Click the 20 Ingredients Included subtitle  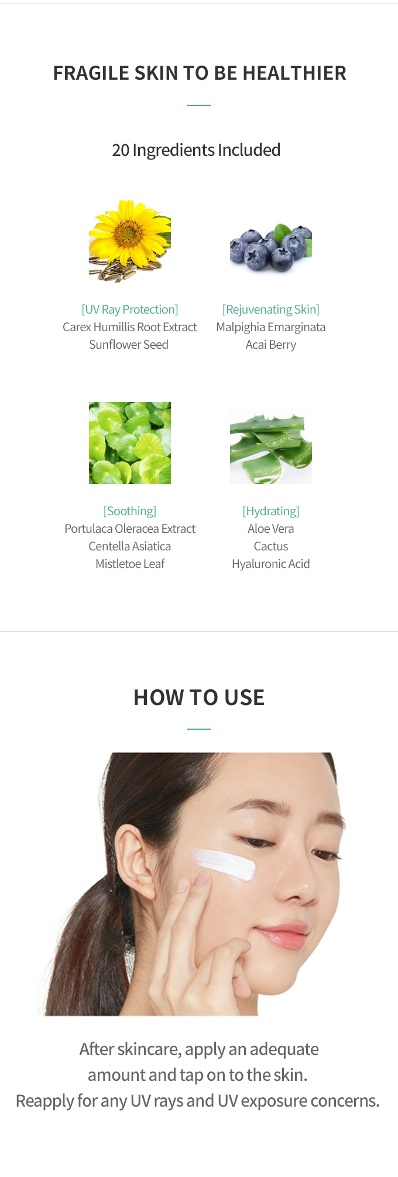tap(196, 150)
